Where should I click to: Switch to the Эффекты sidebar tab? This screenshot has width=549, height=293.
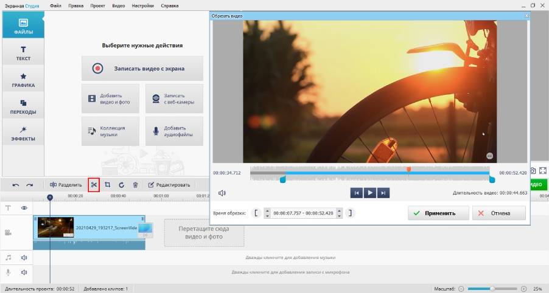click(x=23, y=133)
